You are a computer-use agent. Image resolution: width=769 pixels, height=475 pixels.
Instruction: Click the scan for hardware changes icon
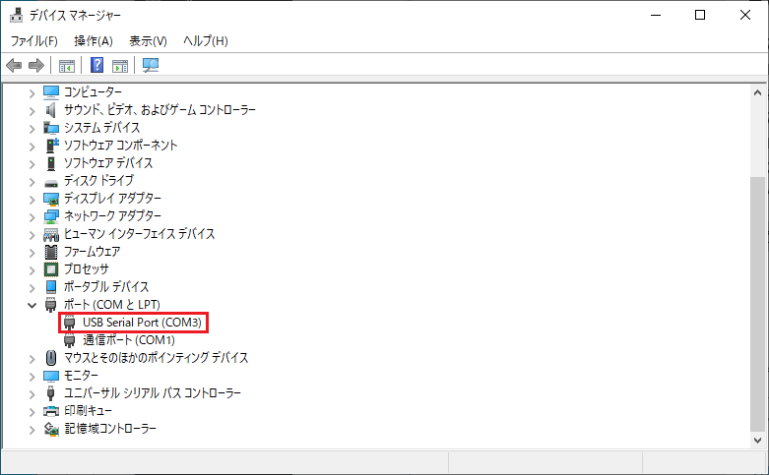click(151, 65)
